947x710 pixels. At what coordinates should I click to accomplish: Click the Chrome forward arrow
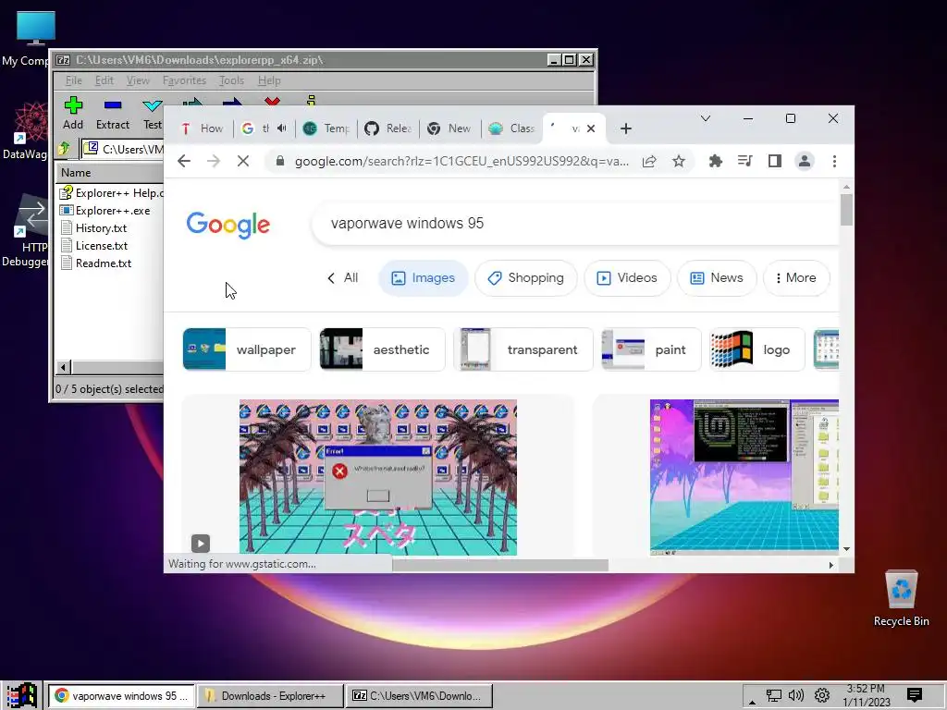(214, 161)
